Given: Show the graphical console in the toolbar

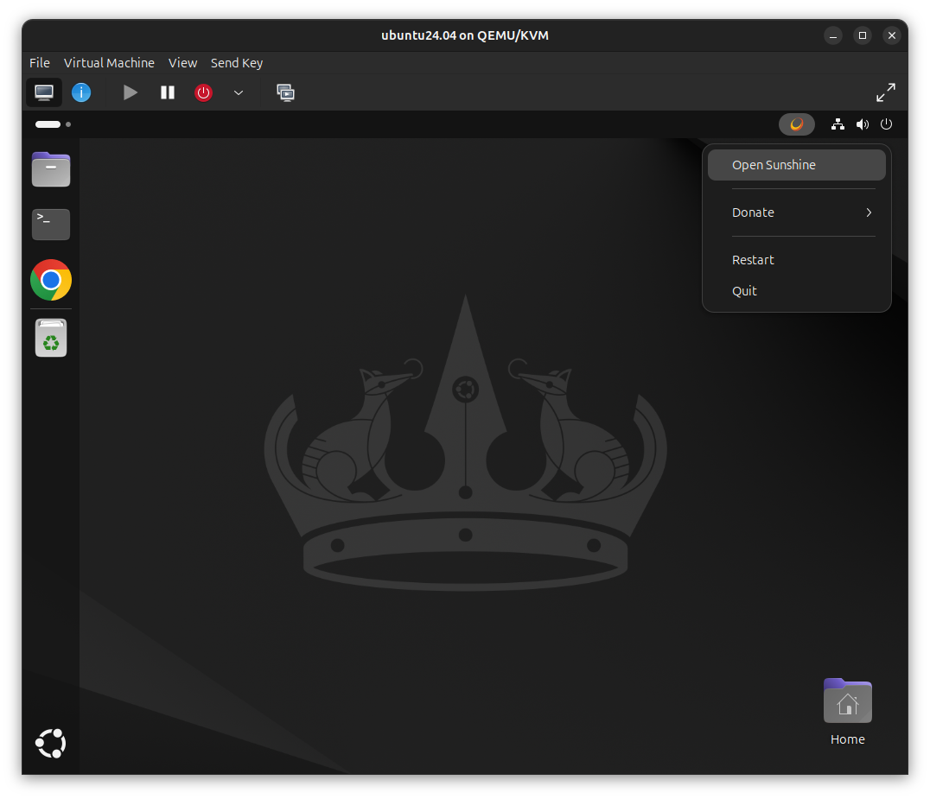Looking at the screenshot, I should pyautogui.click(x=44, y=92).
